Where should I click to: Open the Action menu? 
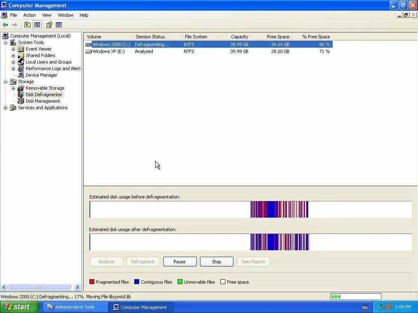(x=29, y=15)
